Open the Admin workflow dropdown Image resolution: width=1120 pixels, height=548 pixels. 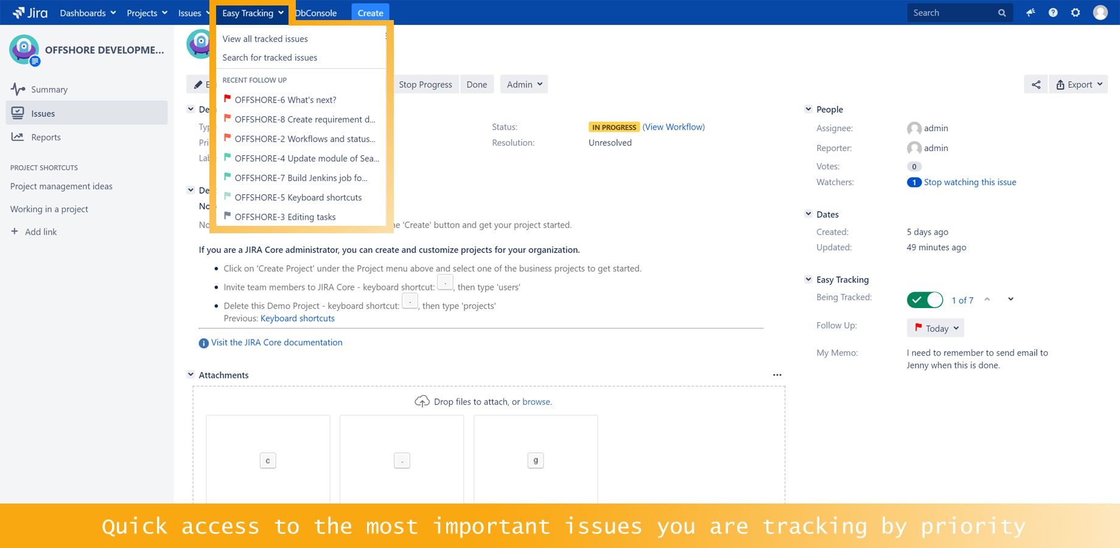(x=524, y=85)
